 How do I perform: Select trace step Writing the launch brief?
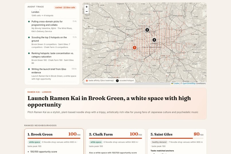52,74
